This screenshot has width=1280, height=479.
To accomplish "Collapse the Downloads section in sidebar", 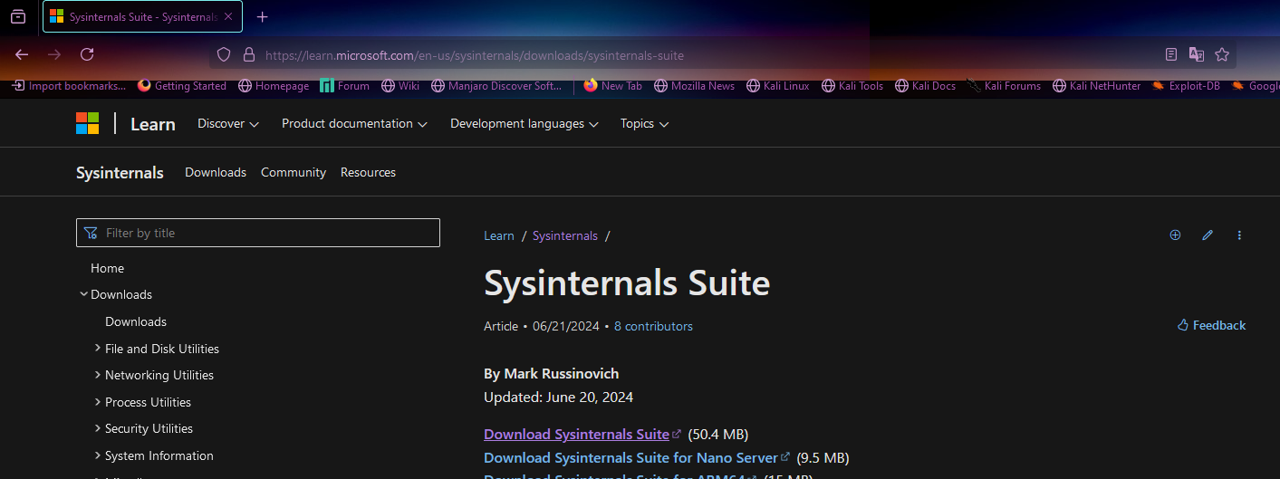I will [84, 294].
